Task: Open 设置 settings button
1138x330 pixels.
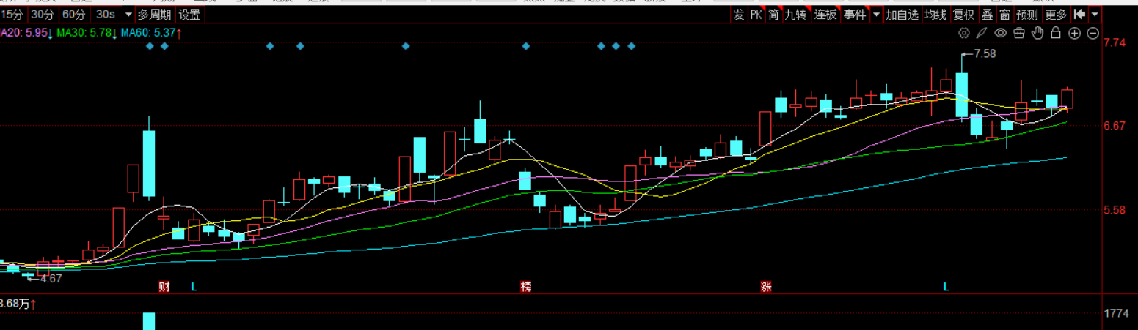Action: pos(189,14)
